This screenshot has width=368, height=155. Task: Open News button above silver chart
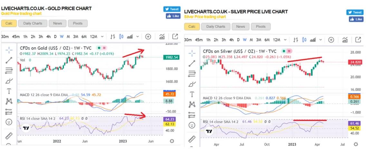pyautogui.click(x=241, y=26)
